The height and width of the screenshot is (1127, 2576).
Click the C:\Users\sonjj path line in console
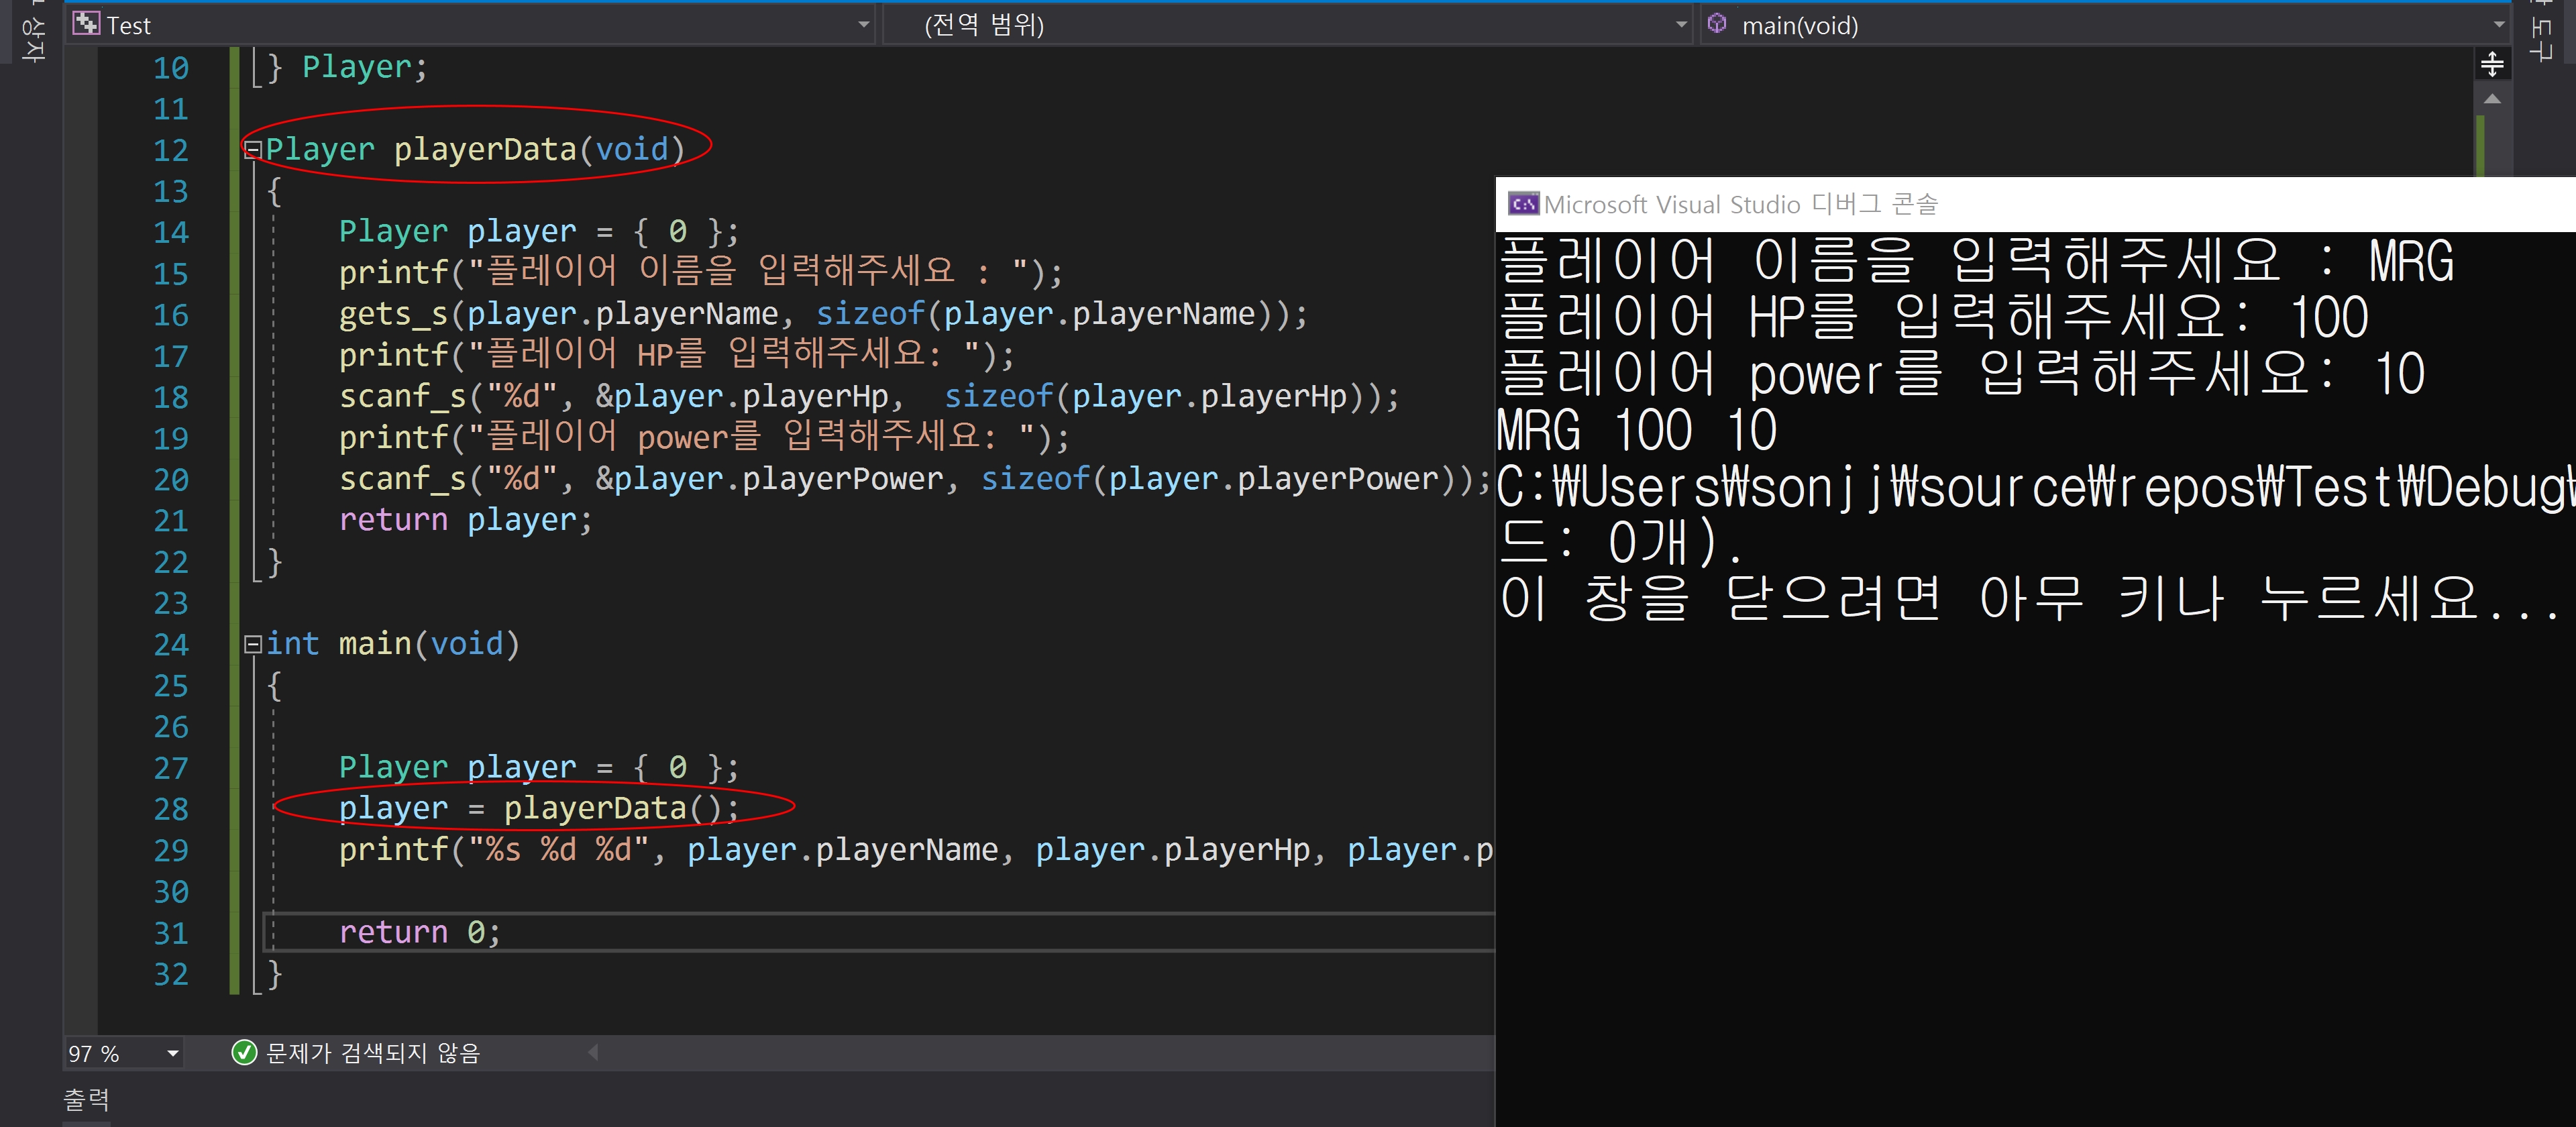tap(2036, 487)
